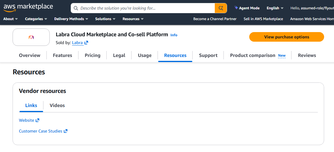This screenshot has height=152, width=334.
Task: Open the Delivery Methods menu
Action: tap(71, 19)
